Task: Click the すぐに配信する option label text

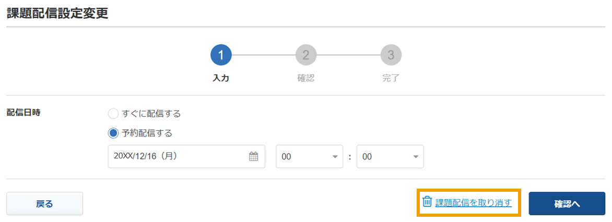Action: pyautogui.click(x=151, y=114)
